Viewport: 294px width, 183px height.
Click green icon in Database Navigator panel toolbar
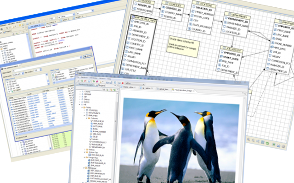(x=114, y=90)
